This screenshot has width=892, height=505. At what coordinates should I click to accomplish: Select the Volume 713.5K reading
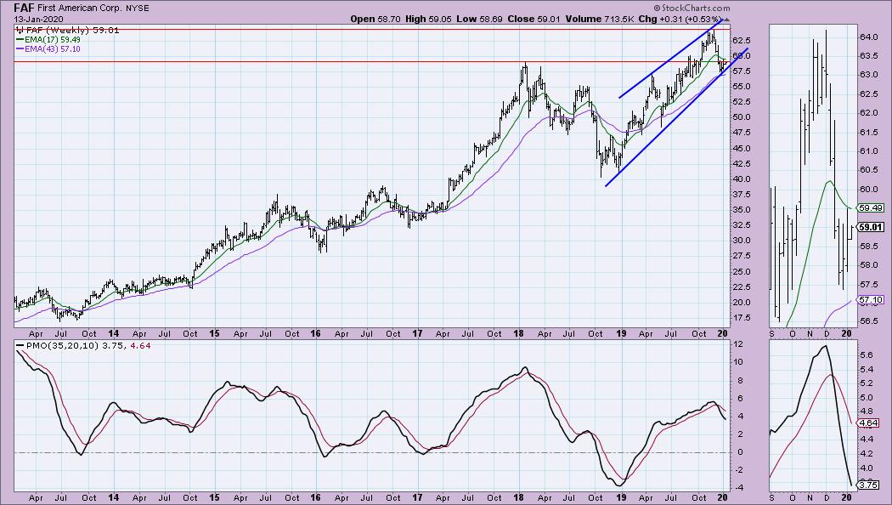(599, 19)
